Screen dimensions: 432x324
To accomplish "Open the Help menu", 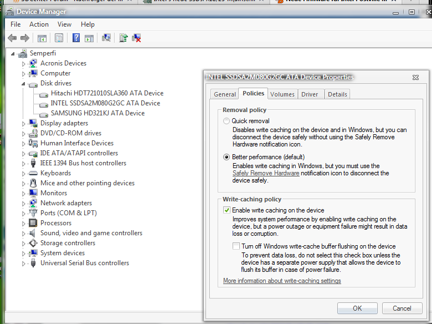I will click(x=88, y=24).
